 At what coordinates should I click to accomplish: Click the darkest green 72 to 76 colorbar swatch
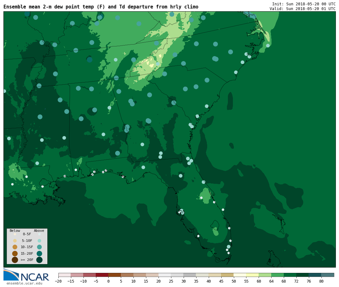coord(303,275)
